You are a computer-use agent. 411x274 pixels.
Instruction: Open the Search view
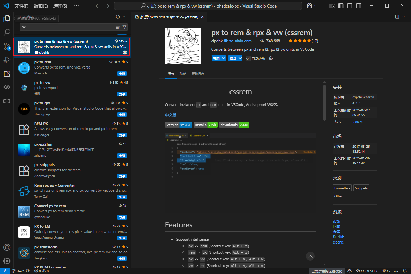coord(7,33)
